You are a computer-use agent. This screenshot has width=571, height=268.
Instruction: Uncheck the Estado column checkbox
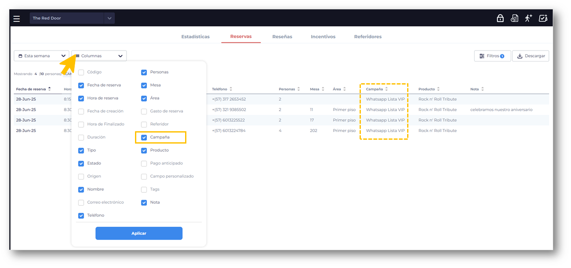click(x=81, y=164)
